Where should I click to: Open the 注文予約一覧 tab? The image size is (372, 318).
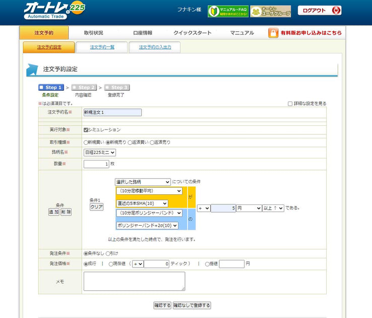tap(102, 47)
